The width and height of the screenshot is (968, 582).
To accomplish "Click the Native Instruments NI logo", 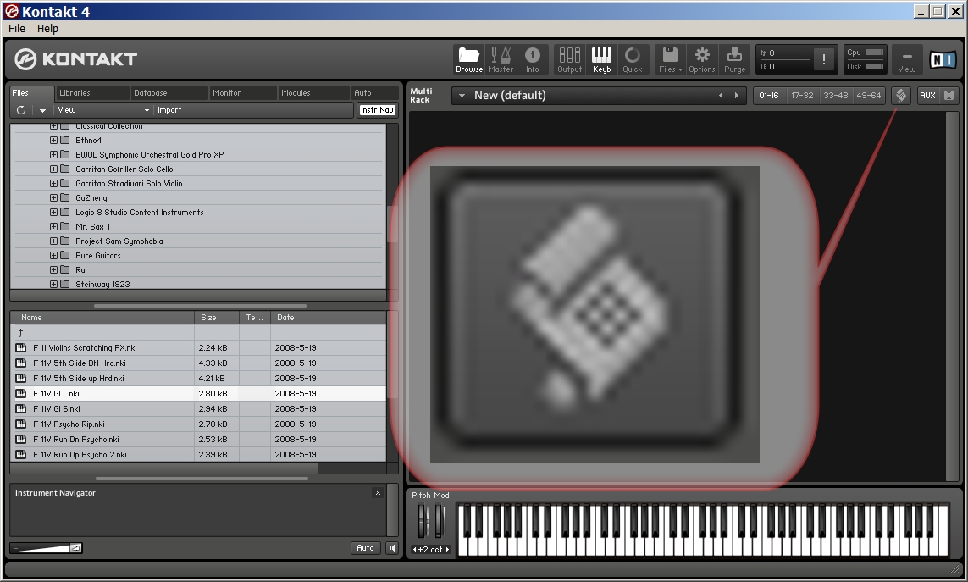I will [943, 59].
